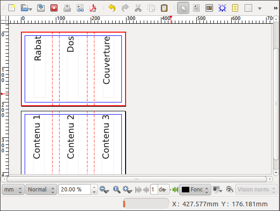
Task: Select the Contenu 2 text frame
Action: tap(73, 144)
